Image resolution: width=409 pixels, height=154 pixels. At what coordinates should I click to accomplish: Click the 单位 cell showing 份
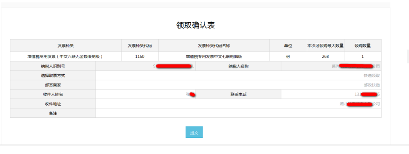288,56
